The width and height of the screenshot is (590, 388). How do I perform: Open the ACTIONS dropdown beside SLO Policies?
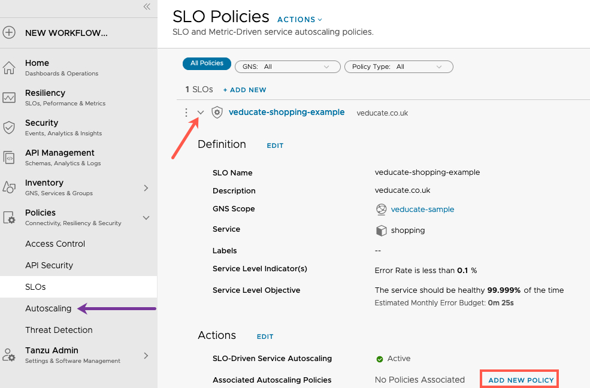tap(299, 20)
